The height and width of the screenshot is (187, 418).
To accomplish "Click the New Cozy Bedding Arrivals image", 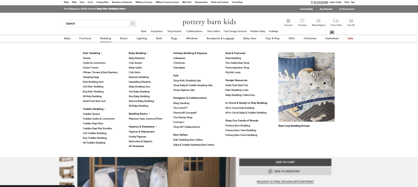I will point(306,87).
